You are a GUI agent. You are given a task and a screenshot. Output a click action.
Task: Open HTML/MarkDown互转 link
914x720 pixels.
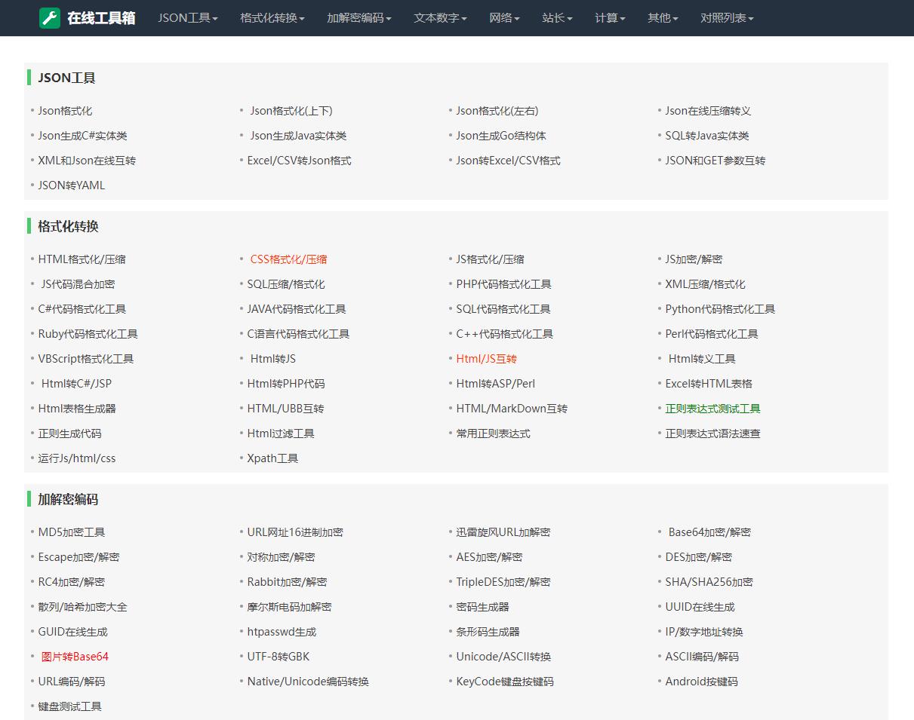click(x=512, y=409)
